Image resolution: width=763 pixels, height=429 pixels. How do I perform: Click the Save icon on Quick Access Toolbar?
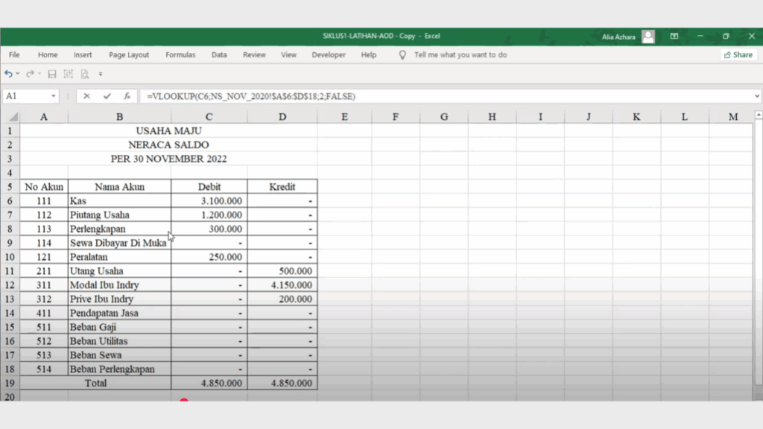coord(51,74)
